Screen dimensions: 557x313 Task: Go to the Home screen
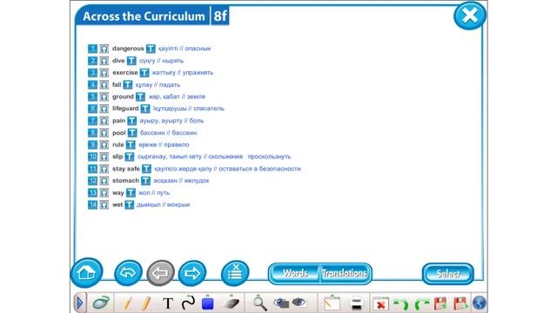coord(86,272)
